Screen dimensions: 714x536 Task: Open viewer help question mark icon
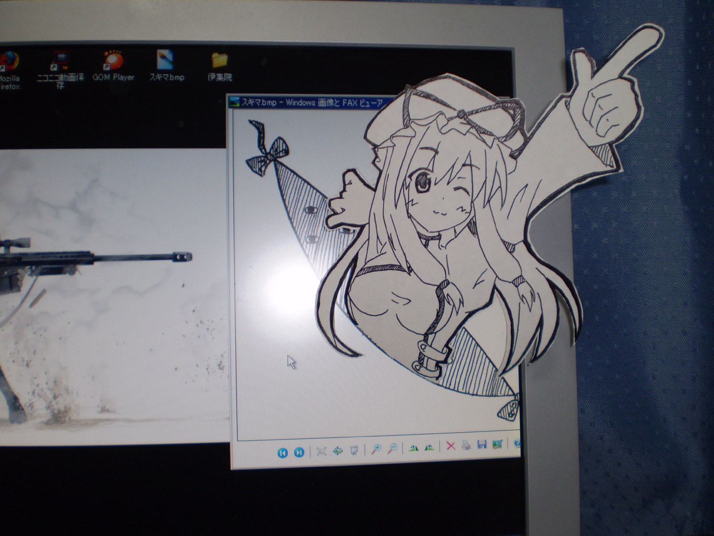point(517,444)
